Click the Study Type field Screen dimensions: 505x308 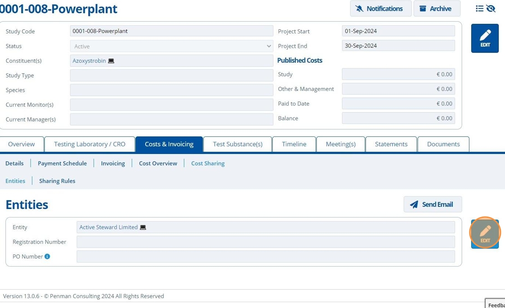(x=172, y=76)
